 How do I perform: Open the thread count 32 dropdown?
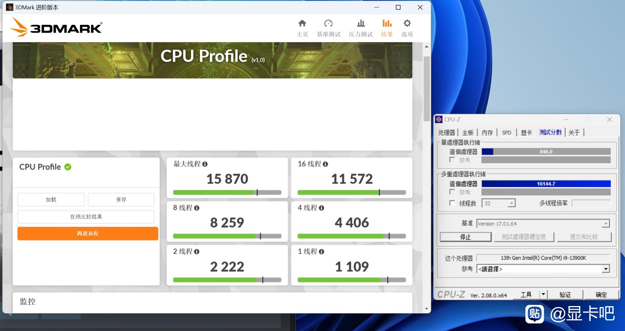498,203
